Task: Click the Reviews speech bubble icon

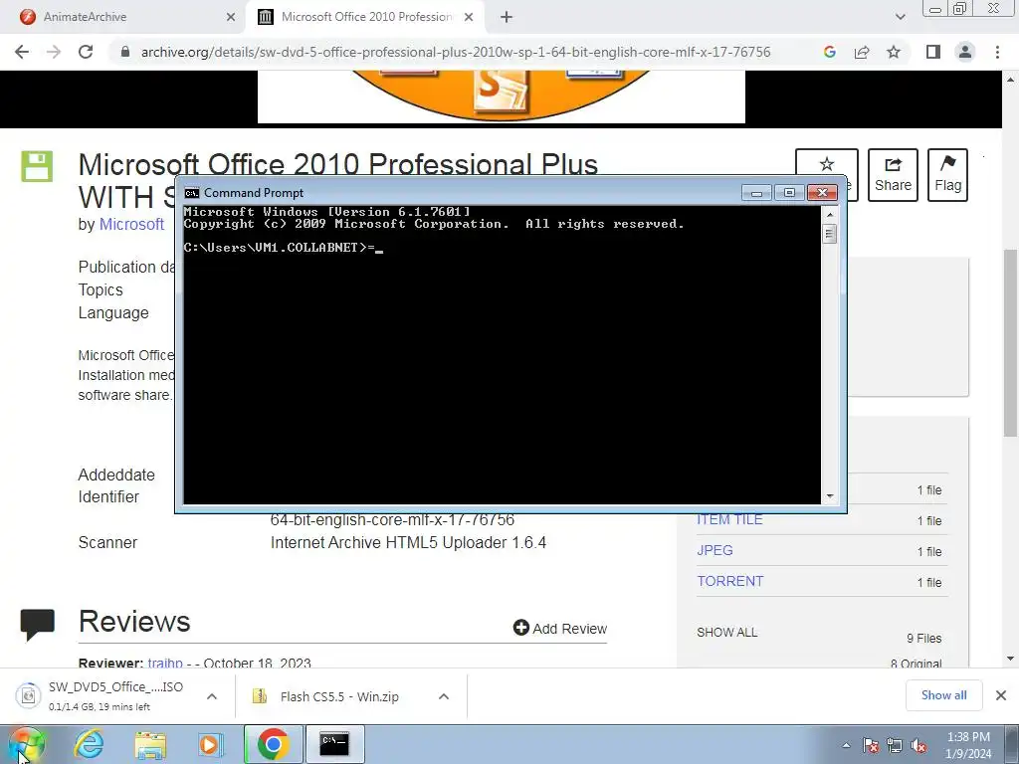Action: pyautogui.click(x=38, y=625)
